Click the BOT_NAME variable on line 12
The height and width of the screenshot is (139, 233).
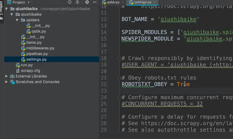click(x=134, y=19)
